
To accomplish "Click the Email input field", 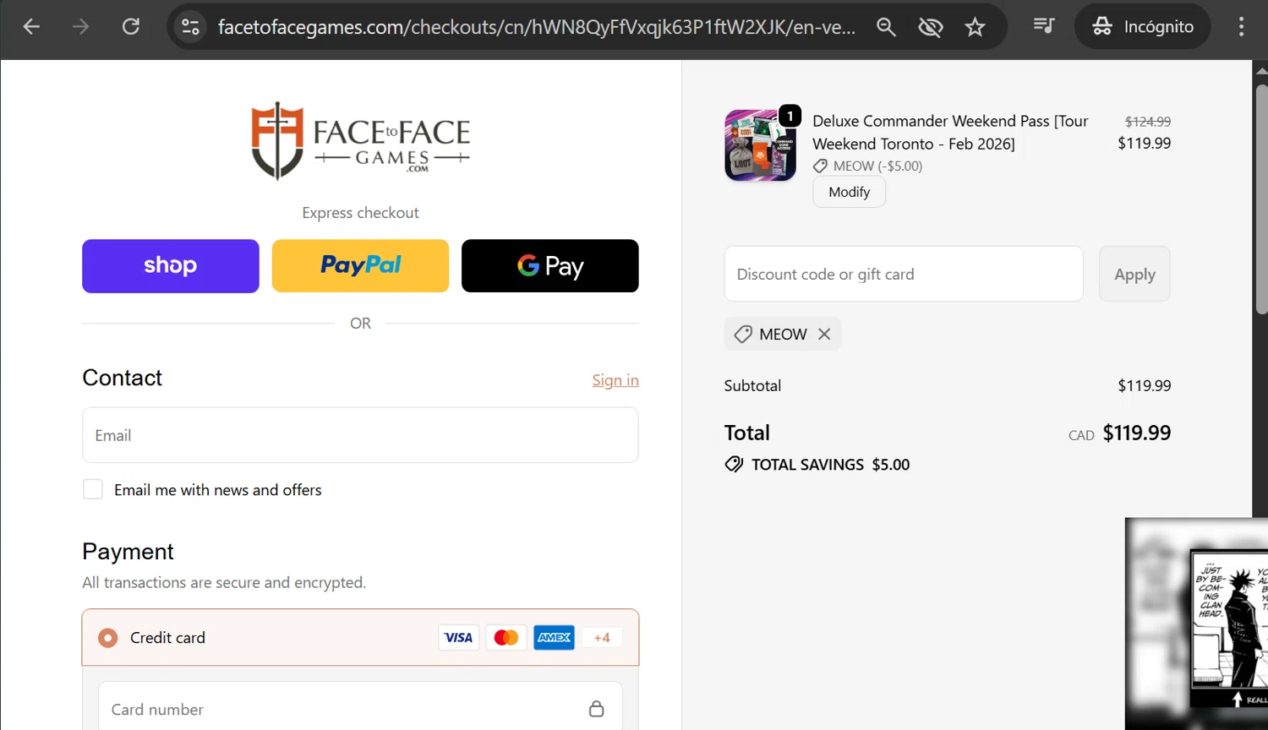I will [x=360, y=435].
